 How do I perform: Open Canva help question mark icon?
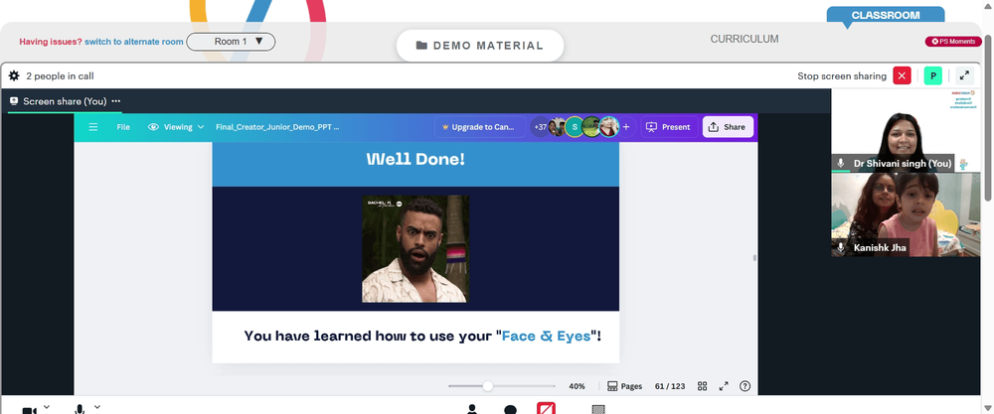pyautogui.click(x=745, y=386)
